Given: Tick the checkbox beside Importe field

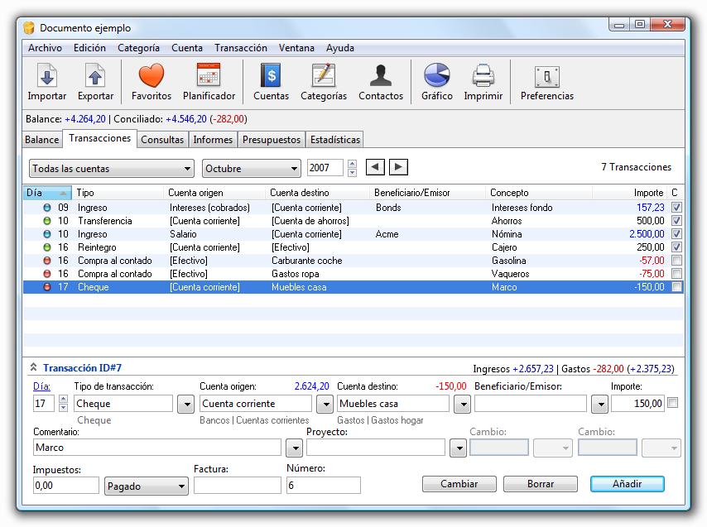Looking at the screenshot, I should tap(672, 403).
